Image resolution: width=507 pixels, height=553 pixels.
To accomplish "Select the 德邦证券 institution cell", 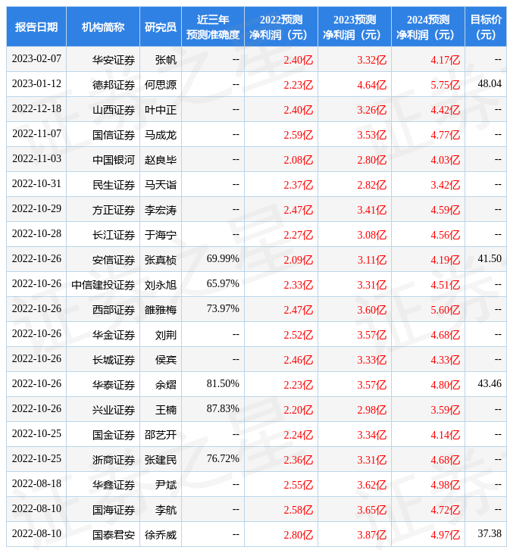I will tap(103, 85).
